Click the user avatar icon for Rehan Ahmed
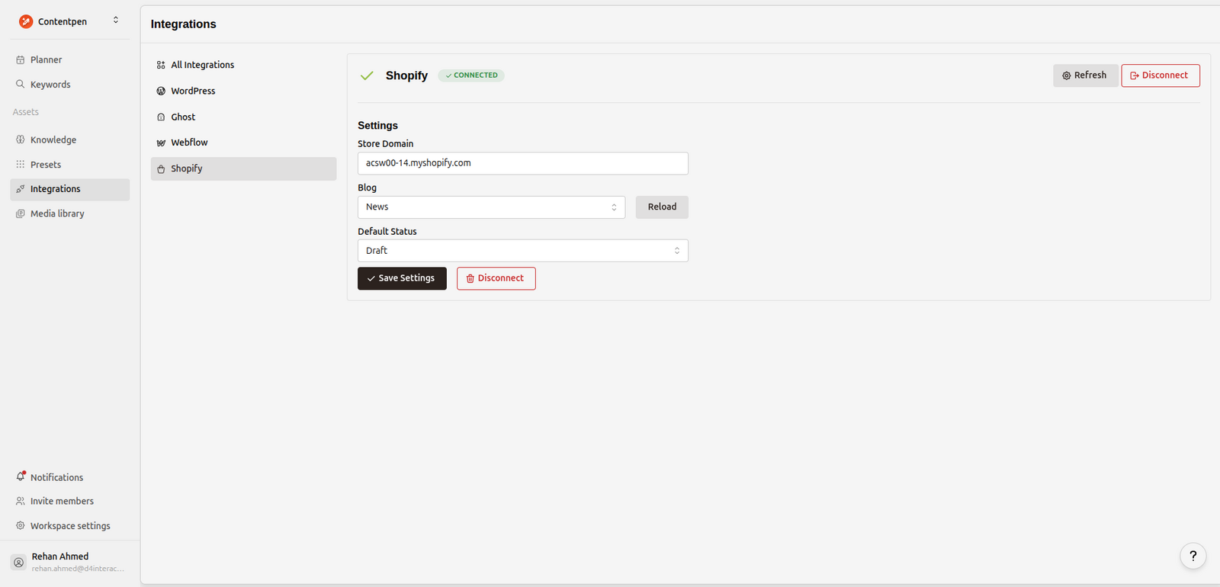The image size is (1220, 587). [x=19, y=562]
